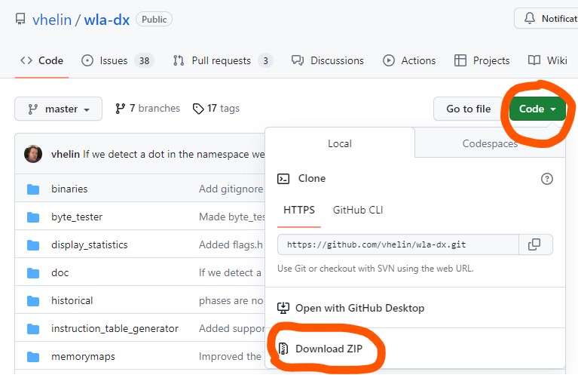Screen dimensions: 578x375
Task: Click the folder icon beside byte_tester
Action: click(x=33, y=217)
